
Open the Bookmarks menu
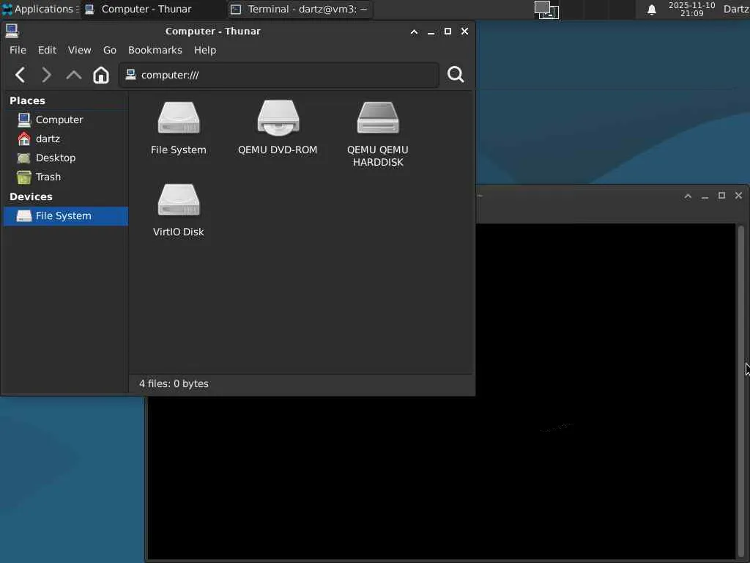pos(155,50)
